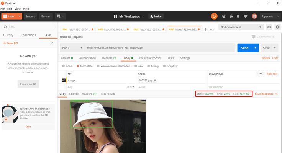
Task: Open the No Environment dropdown
Action: [241, 27]
